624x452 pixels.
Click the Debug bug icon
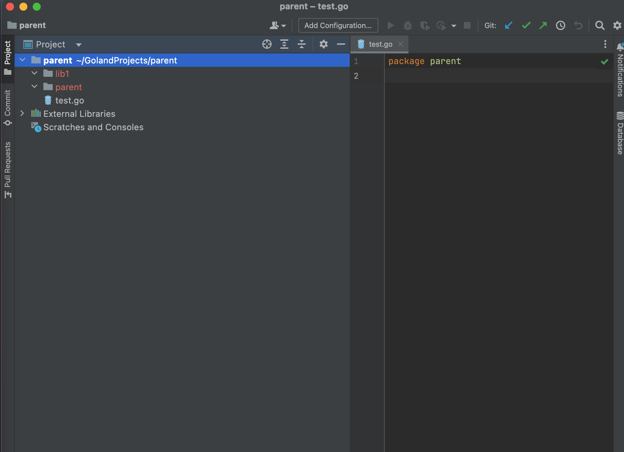coord(407,25)
